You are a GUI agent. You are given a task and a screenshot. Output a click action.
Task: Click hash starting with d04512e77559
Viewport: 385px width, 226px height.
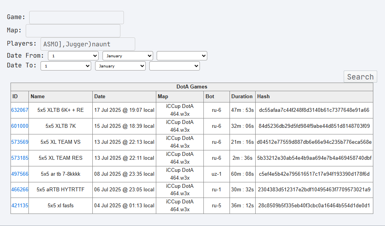314,142
